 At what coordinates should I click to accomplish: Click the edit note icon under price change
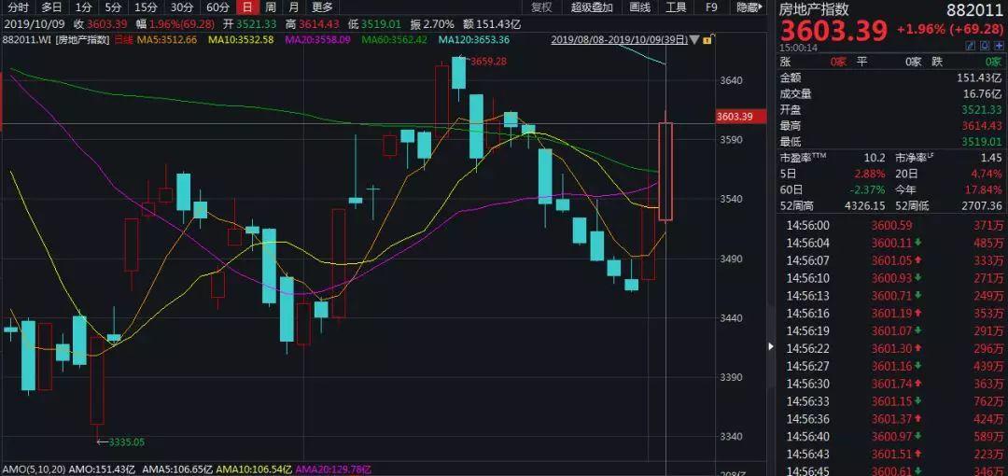(972, 47)
